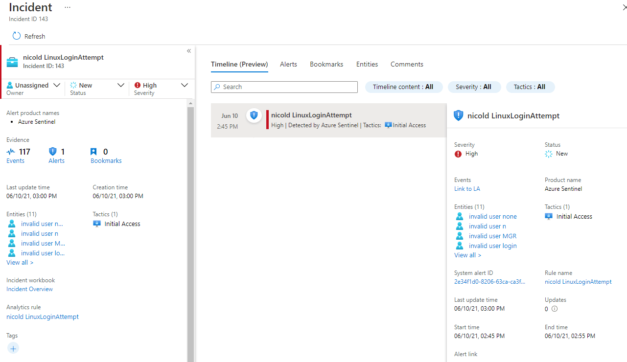The height and width of the screenshot is (362, 627).
Task: Open the Analytics rule nicold LinuxLoginAttempt link
Action: click(43, 317)
